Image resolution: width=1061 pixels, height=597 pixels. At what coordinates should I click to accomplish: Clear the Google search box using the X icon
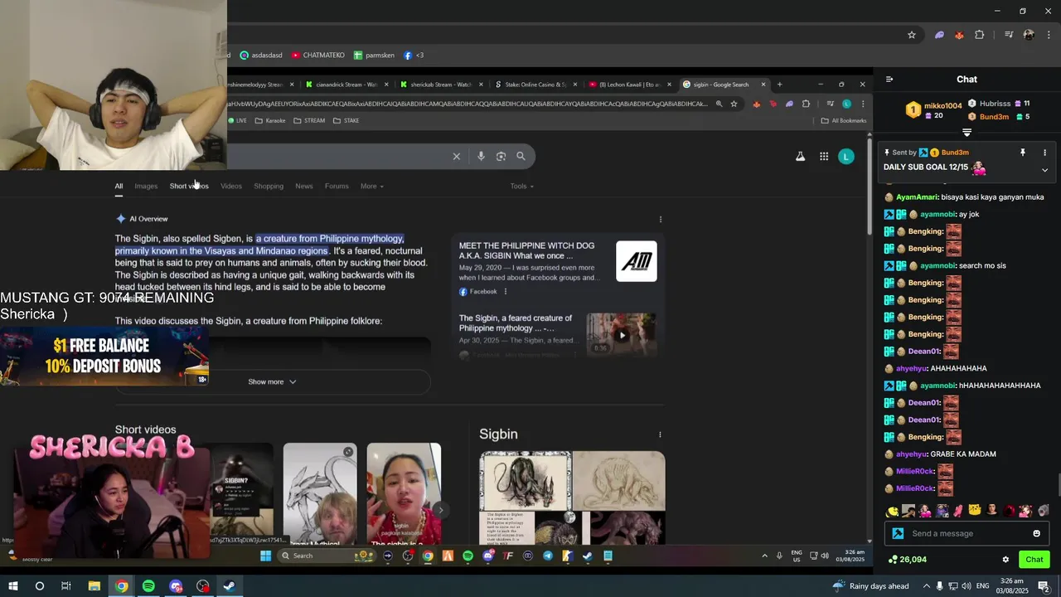click(456, 156)
